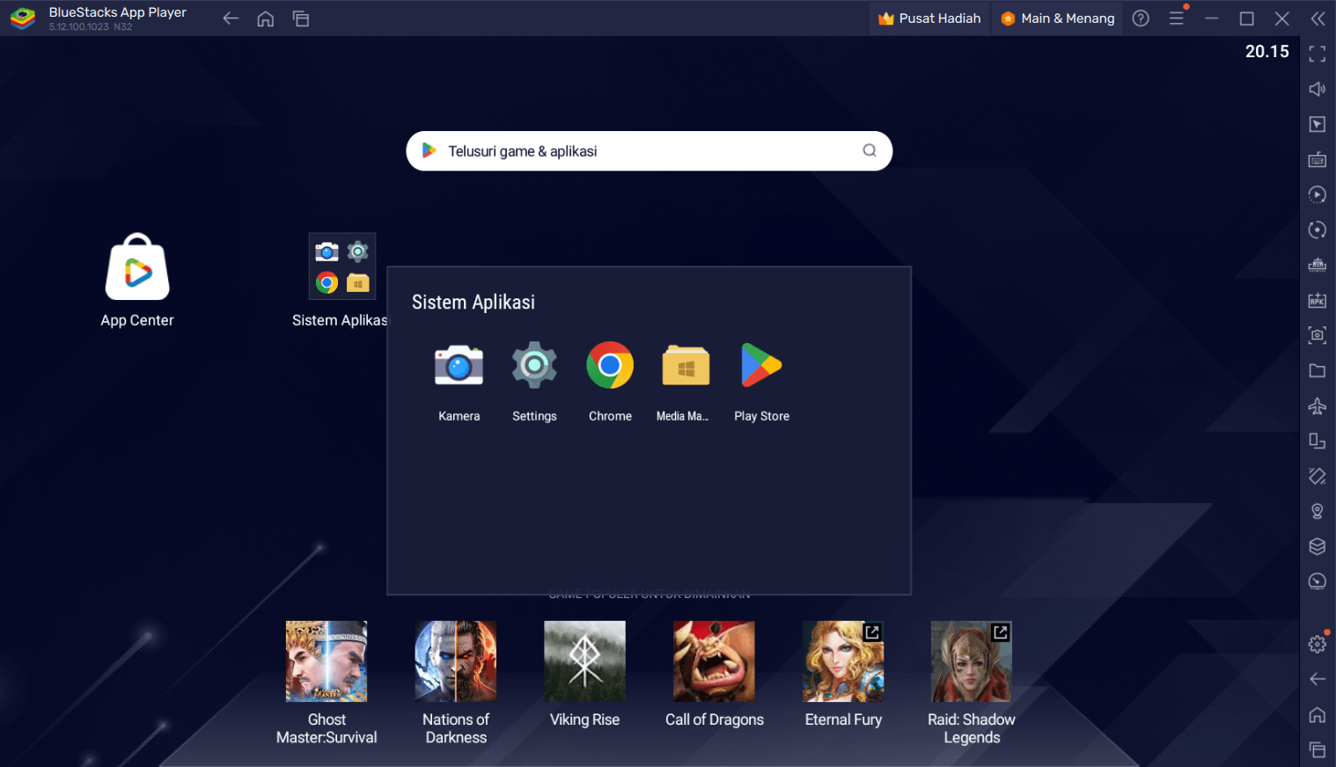
Task: Open the hamburger menu in title bar
Action: [1177, 18]
